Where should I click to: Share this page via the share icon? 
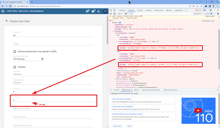pos(197,6)
